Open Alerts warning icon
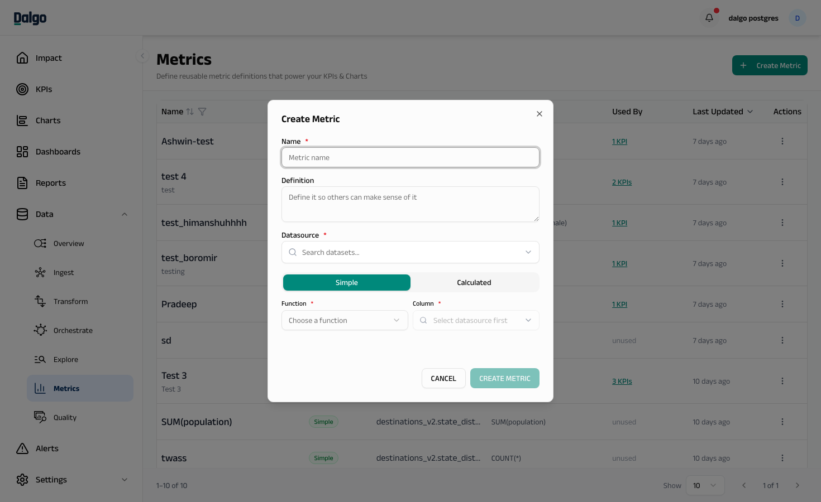821x502 pixels. click(22, 448)
